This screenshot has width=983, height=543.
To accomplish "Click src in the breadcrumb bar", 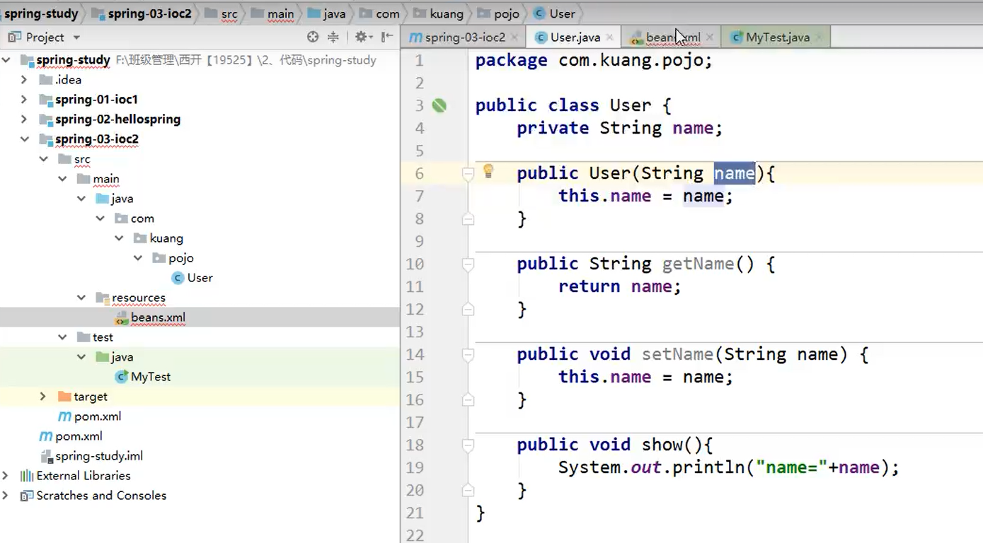I will (221, 13).
